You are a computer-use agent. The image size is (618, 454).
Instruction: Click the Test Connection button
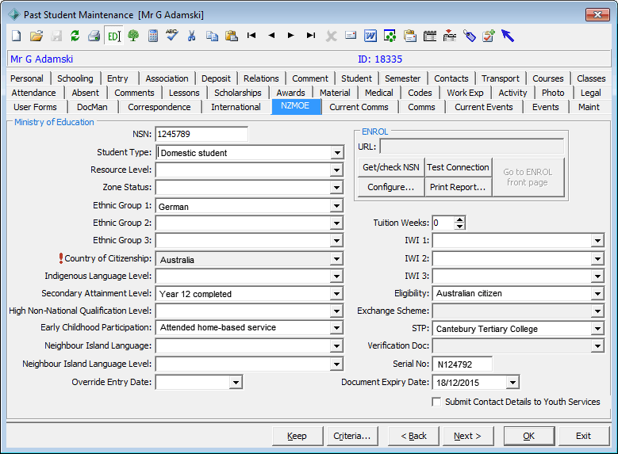pos(458,167)
